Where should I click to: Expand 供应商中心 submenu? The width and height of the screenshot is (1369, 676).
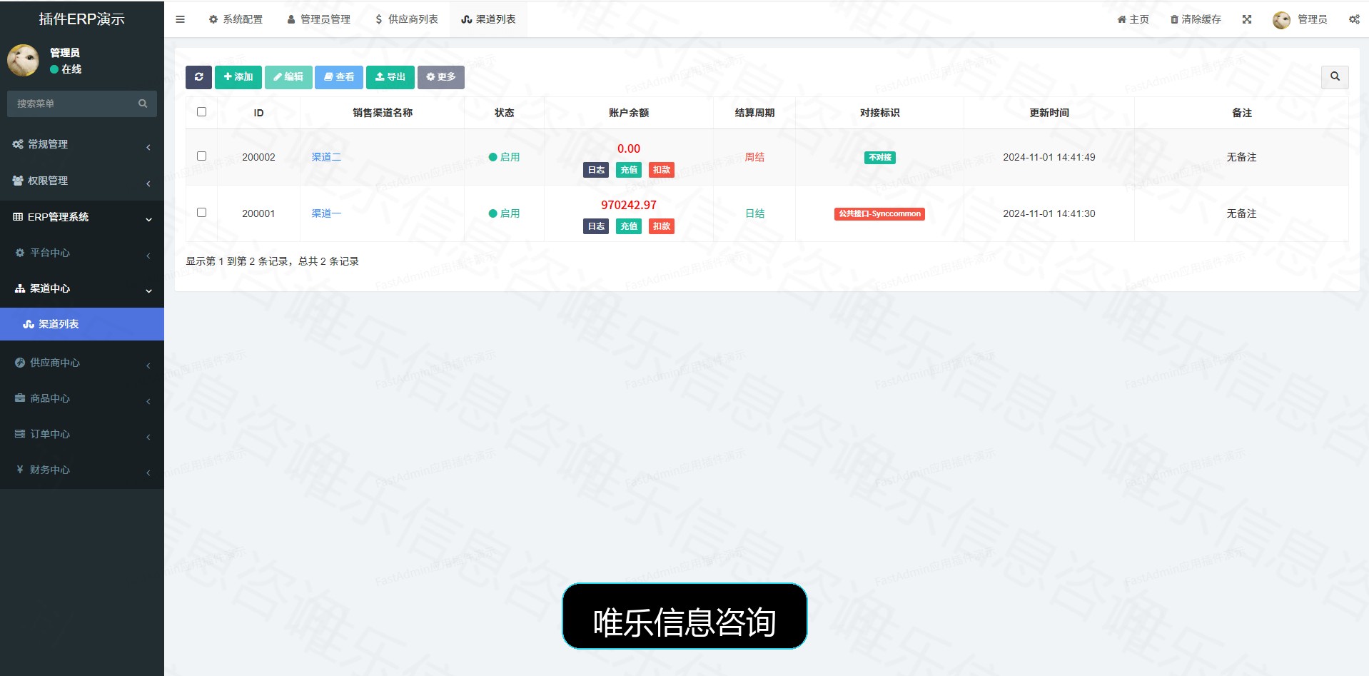(82, 363)
